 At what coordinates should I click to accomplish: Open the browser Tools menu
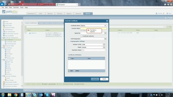(22, 8)
